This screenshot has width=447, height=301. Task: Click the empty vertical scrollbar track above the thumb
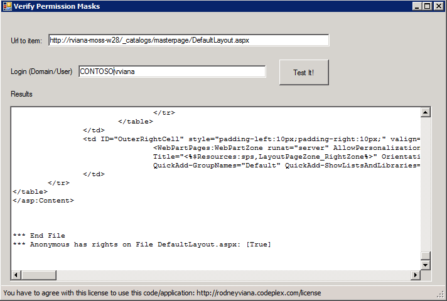coord(425,182)
